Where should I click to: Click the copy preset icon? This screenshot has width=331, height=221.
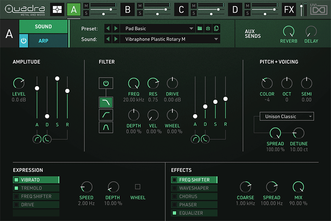216,28
